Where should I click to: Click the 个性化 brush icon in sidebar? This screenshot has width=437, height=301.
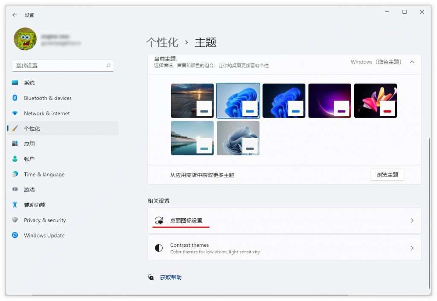[15, 129]
